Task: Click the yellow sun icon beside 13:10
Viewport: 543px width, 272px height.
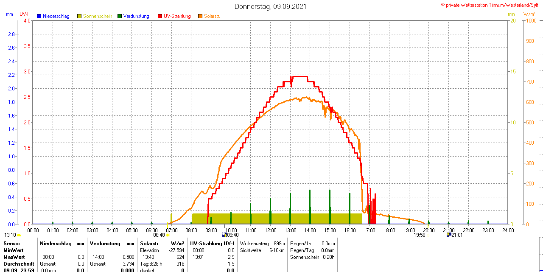Action: (19, 235)
